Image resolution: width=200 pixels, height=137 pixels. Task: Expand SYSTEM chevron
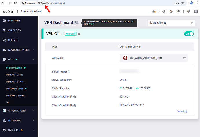[x=34, y=130]
